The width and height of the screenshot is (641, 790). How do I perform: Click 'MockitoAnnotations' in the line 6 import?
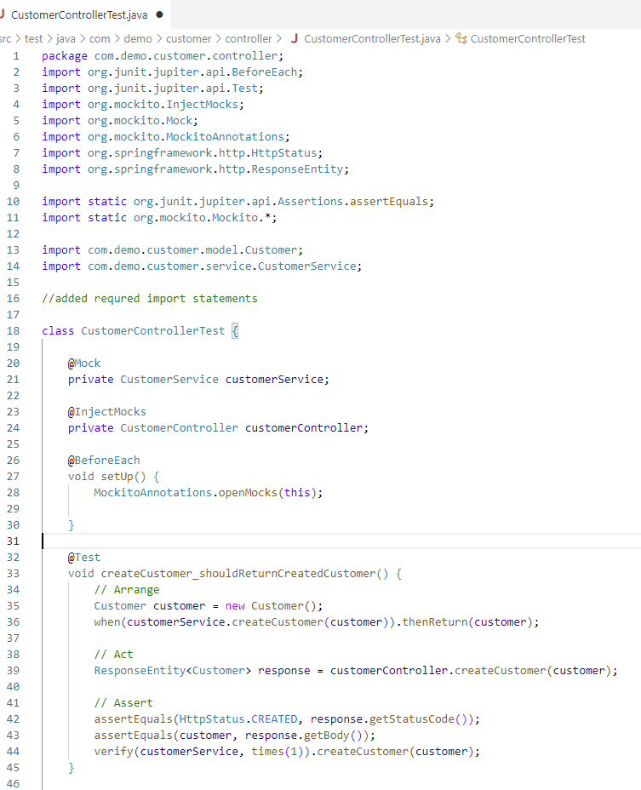coord(226,136)
